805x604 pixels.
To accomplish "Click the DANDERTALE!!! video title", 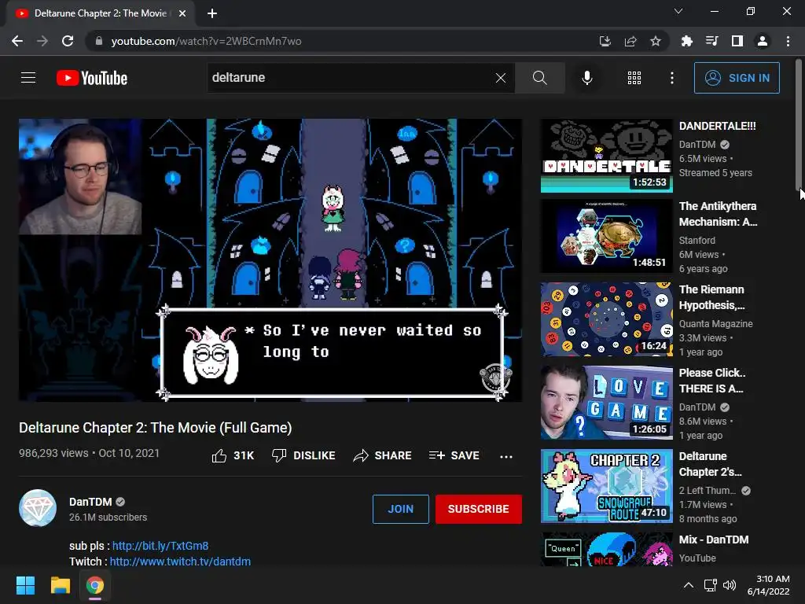I will coord(717,127).
